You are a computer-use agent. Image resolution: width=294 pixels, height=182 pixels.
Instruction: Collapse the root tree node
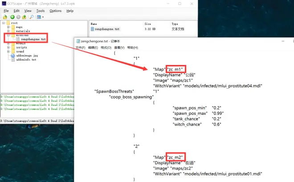point(3,23)
